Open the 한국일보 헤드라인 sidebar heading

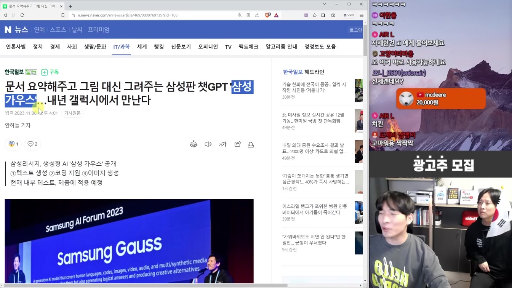pyautogui.click(x=304, y=72)
